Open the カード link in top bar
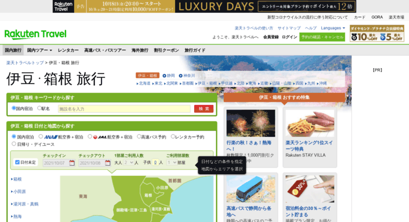This screenshot has width=409, height=222. coord(360,17)
